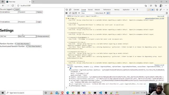
Task: Focus the login Password field
Action: [27, 22]
